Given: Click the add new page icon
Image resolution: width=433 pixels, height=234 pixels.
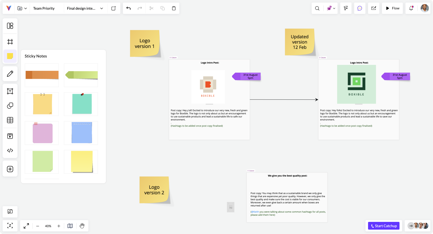Looking at the screenshot, I should (113, 8).
